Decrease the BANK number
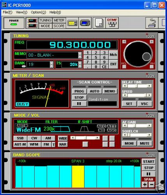The width and height of the screenshot is (167, 195). click(51, 66)
